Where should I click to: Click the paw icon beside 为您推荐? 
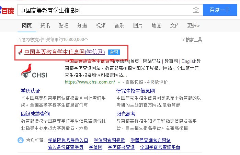[x=21, y=140]
